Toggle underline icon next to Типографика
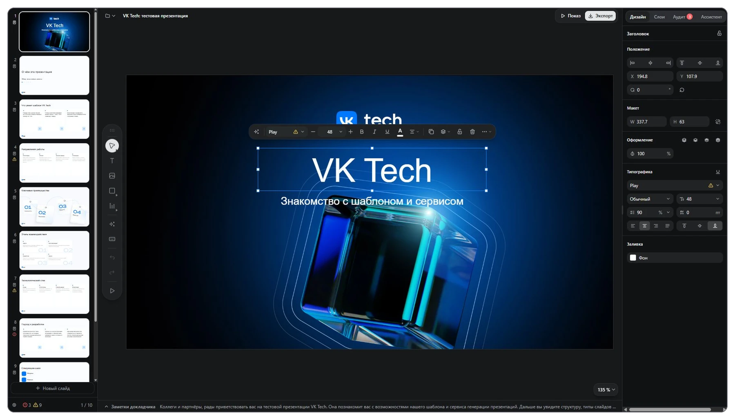The image size is (735, 420). (x=717, y=172)
